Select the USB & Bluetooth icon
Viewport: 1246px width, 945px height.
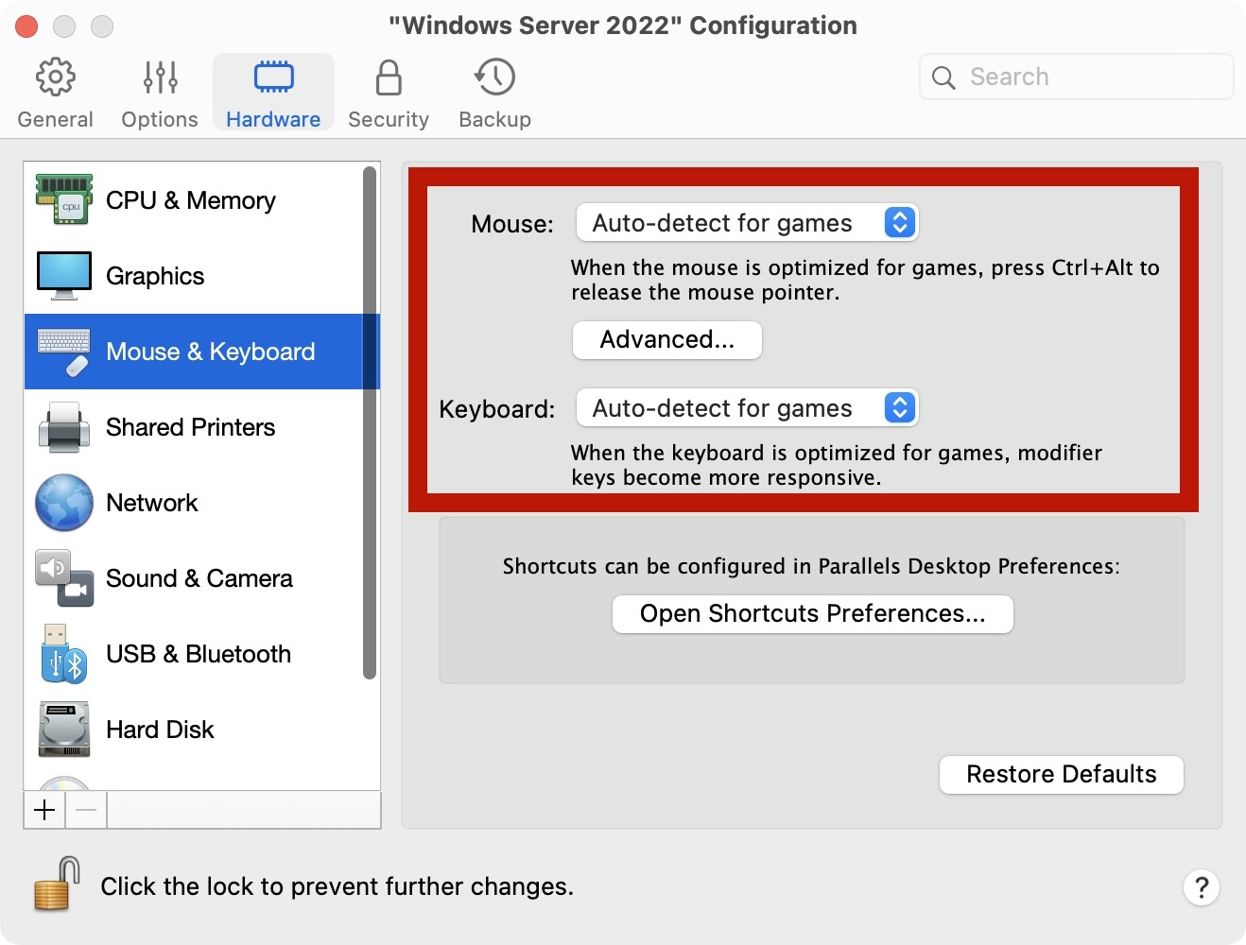(64, 654)
